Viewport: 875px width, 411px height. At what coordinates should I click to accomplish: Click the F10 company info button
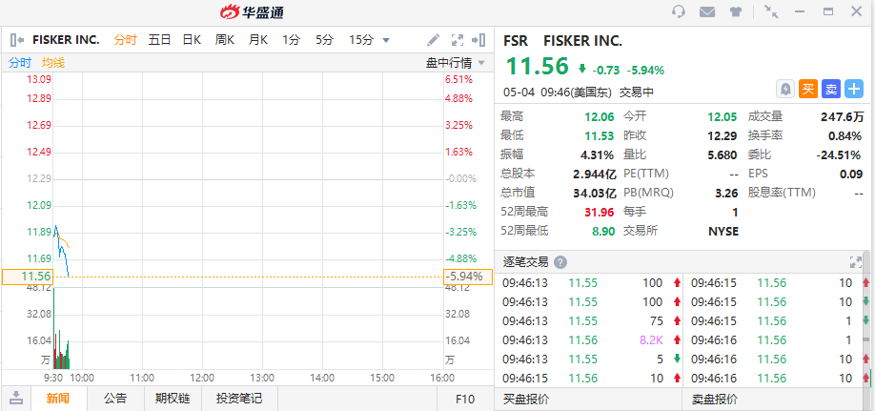tap(465, 399)
